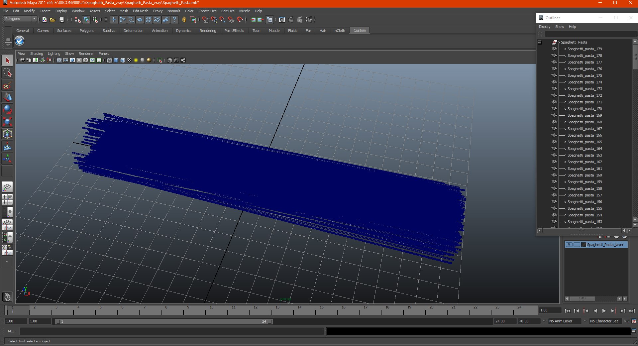Select the arrow Select tool
The image size is (638, 346).
(x=7, y=60)
